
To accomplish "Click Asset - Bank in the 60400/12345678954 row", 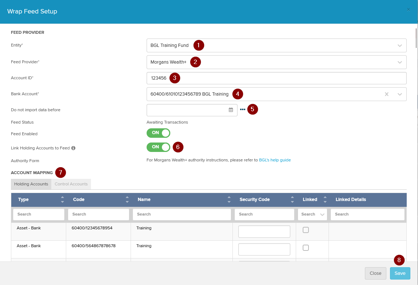I will tap(29, 228).
